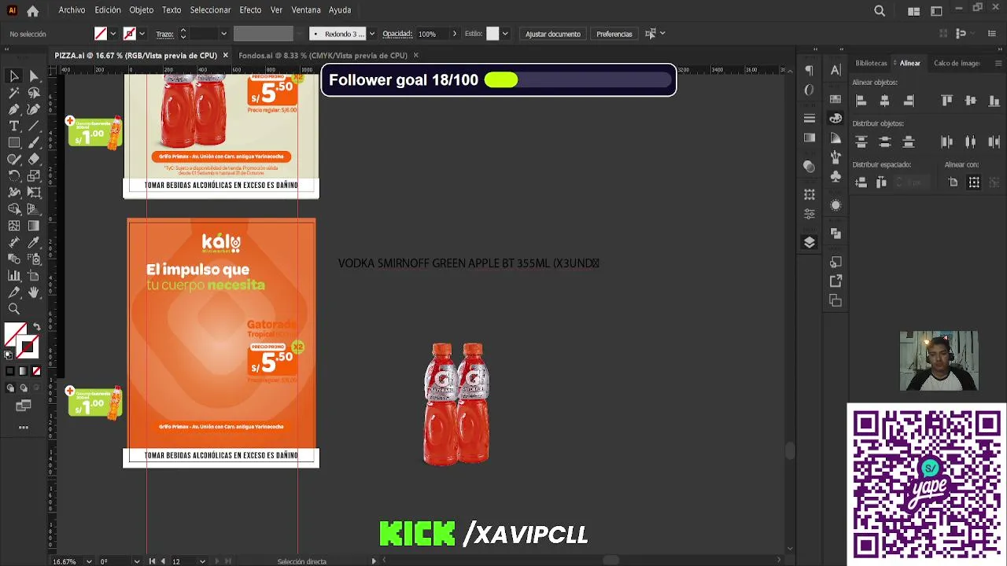Open the Estilo style dropdown
Viewport: 1007px width, 566px height.
(x=505, y=34)
